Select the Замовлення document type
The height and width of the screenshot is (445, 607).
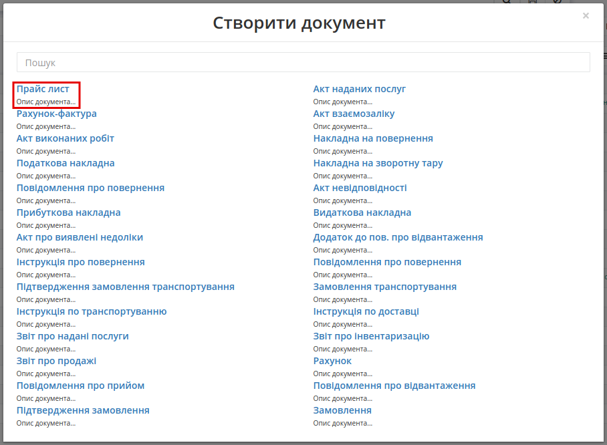342,411
